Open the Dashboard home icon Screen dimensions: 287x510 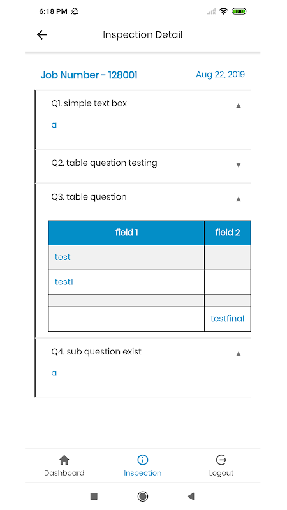pos(64,460)
